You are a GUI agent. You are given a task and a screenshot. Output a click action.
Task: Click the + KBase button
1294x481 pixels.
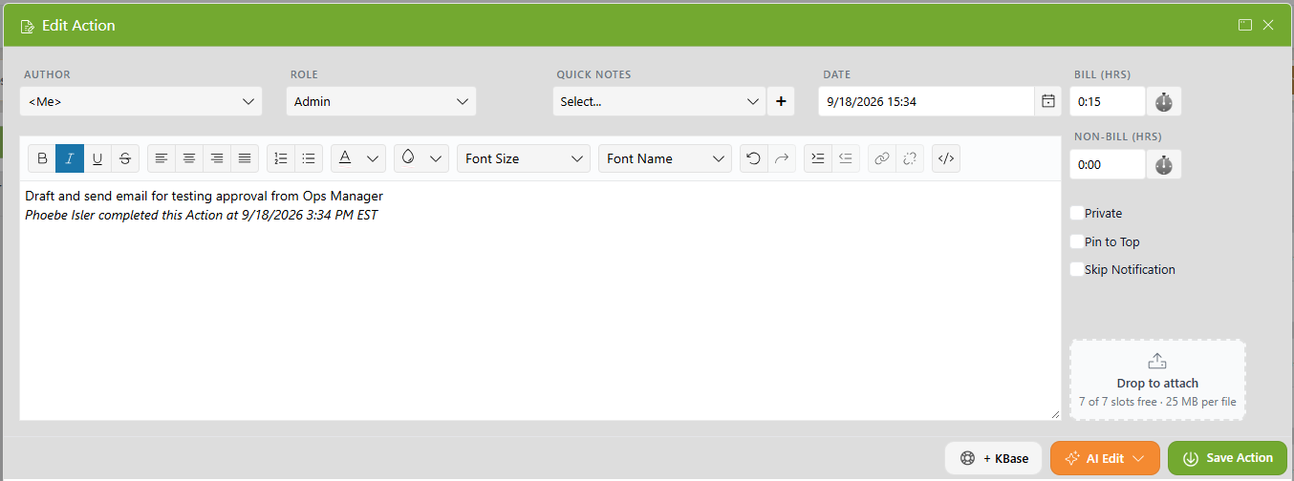994,458
